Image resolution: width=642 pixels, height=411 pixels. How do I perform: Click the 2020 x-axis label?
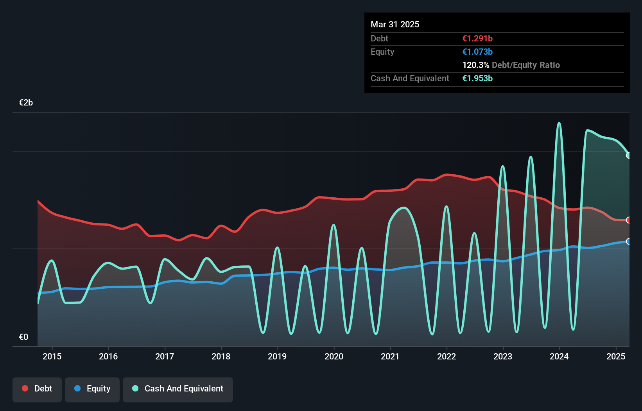tap(334, 356)
